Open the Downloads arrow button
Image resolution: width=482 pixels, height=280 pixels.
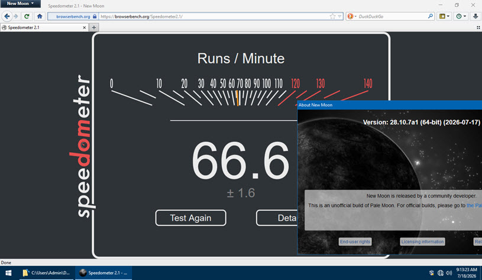pyautogui.click(x=475, y=17)
